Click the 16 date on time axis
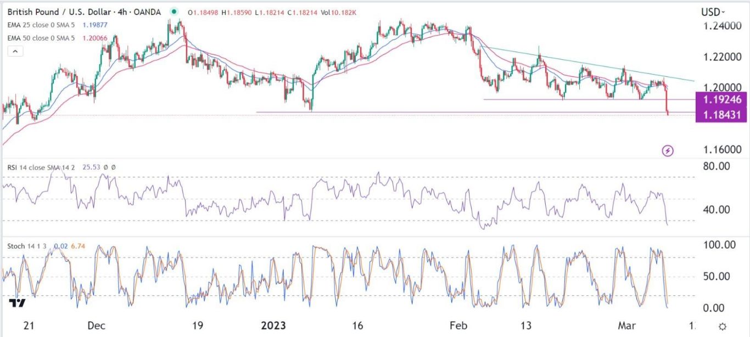This screenshot has height=337, width=750. click(358, 325)
